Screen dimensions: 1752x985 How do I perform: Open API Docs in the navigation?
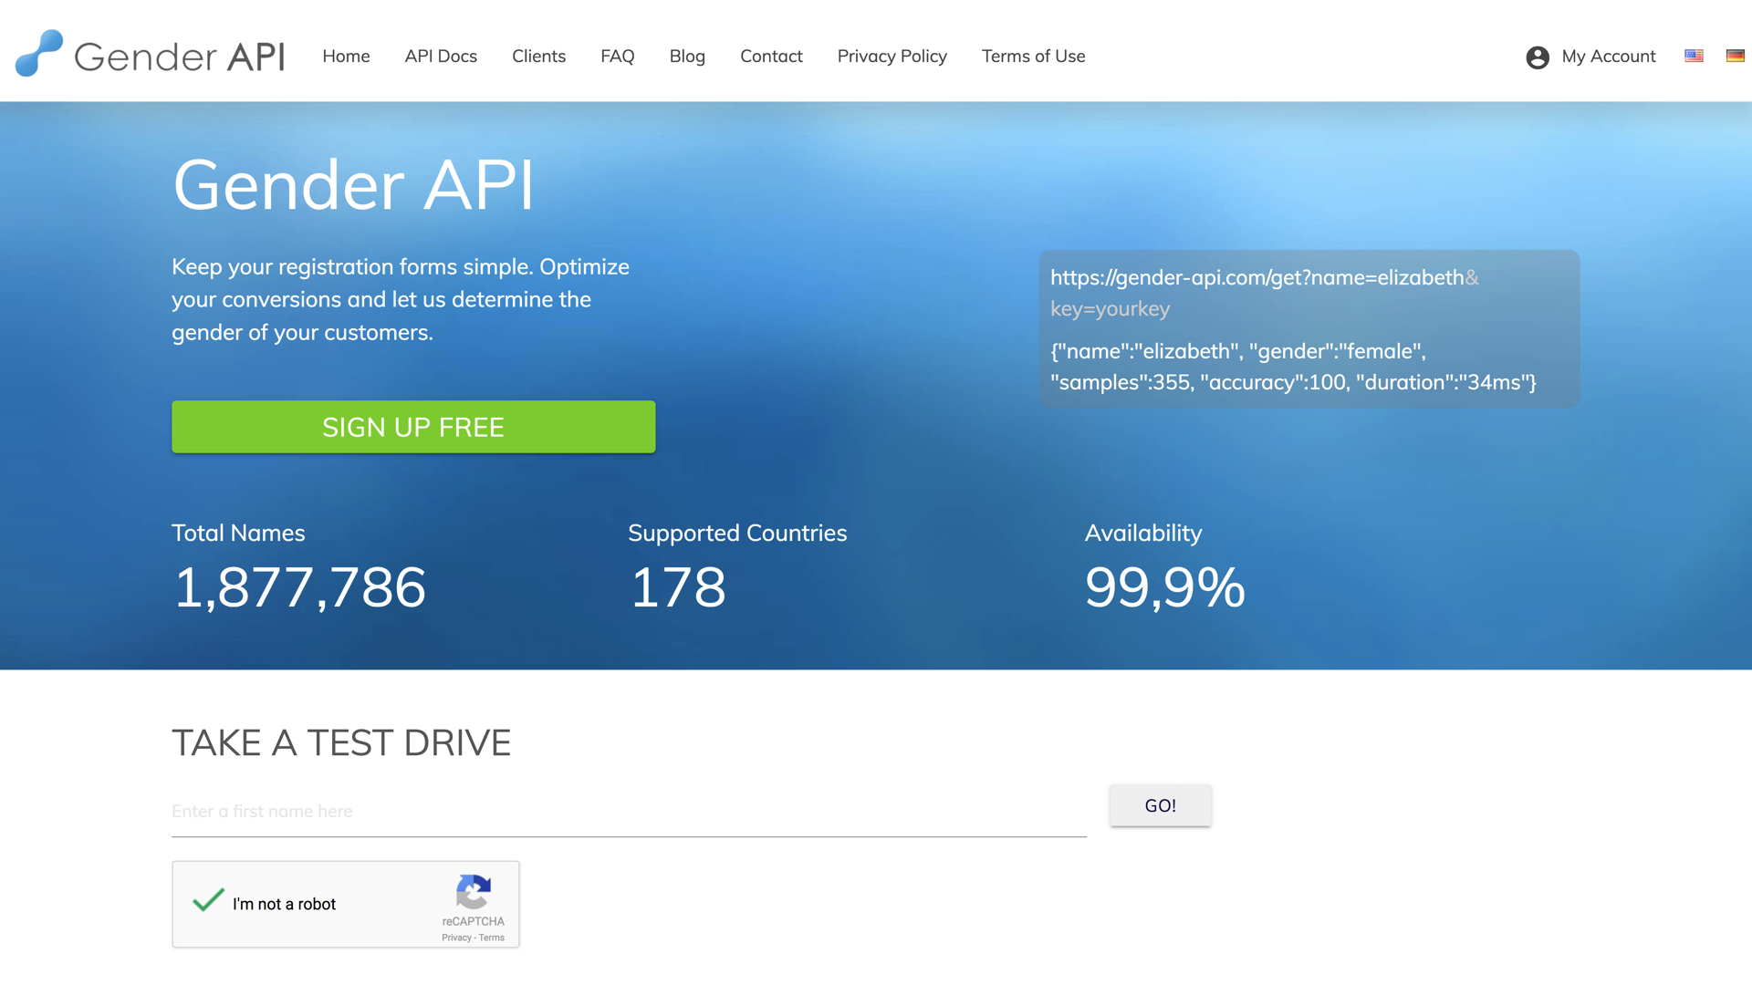441,57
